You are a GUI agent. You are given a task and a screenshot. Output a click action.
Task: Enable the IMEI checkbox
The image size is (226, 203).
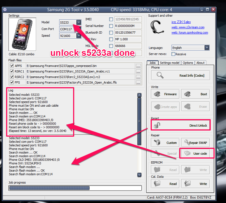pos(111,19)
